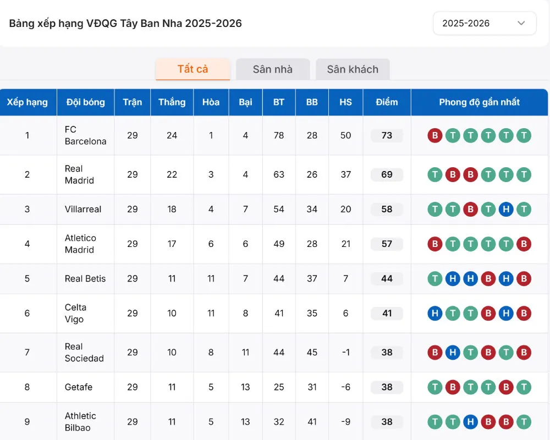
Task: Open the FC Barcelona team link
Action: pyautogui.click(x=85, y=135)
